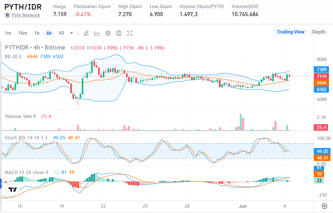Image resolution: width=333 pixels, height=213 pixels.
Task: Enter fullscreen using the expand icon
Action: click(129, 33)
